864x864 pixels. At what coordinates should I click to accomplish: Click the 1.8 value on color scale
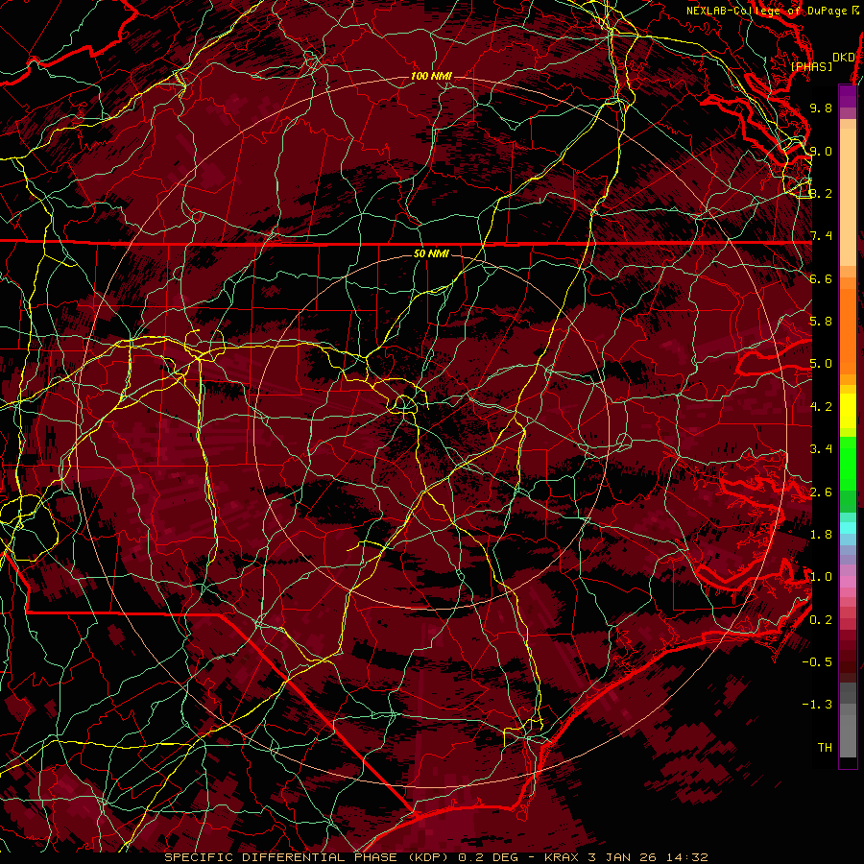coord(821,535)
